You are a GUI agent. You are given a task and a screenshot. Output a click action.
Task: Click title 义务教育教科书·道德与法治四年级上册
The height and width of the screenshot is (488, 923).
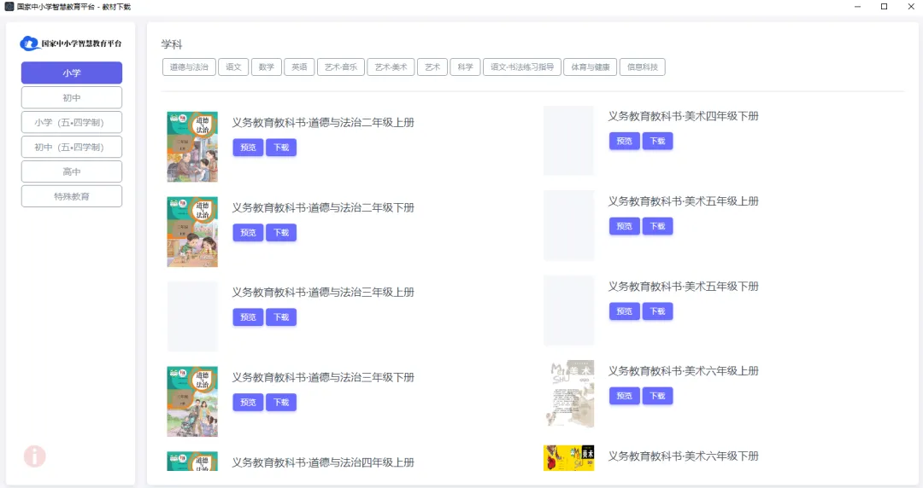323,462
